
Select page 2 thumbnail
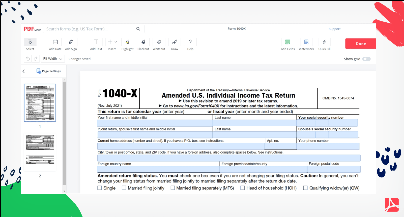[x=40, y=152]
